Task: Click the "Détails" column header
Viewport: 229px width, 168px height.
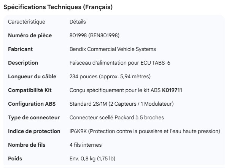Action: (78, 22)
